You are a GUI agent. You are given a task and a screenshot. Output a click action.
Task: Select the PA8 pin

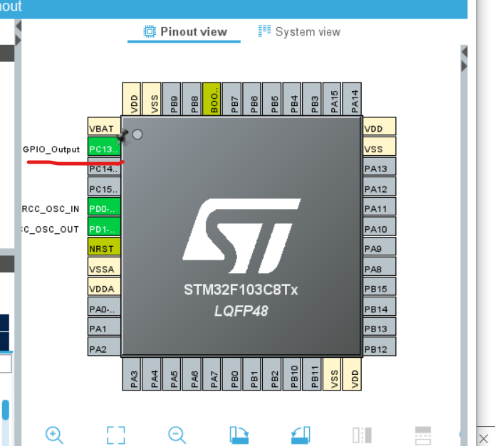380,267
